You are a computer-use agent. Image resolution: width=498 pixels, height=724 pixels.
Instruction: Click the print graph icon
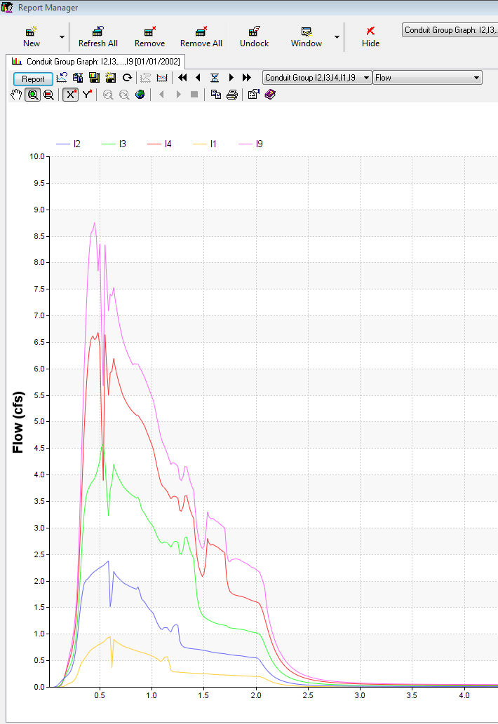point(231,95)
